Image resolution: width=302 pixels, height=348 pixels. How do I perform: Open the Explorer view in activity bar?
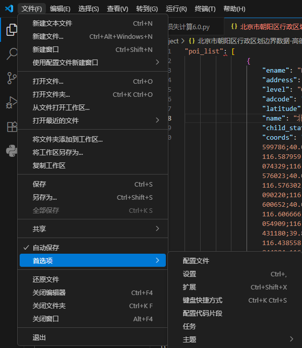pyautogui.click(x=12, y=30)
